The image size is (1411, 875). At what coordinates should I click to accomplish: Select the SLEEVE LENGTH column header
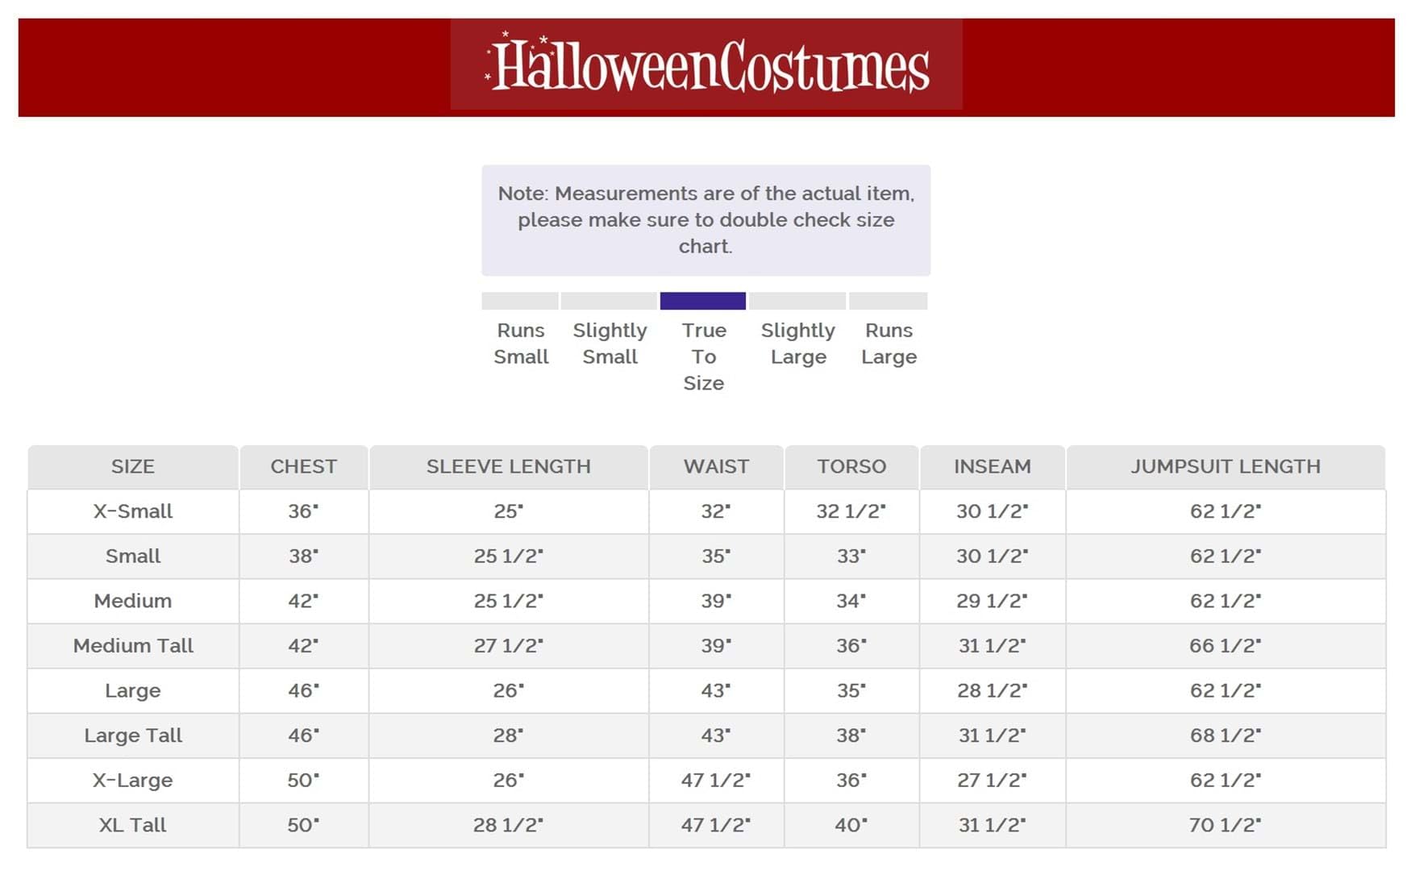coord(509,467)
